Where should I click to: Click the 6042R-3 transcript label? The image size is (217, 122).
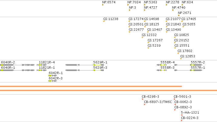56,78
